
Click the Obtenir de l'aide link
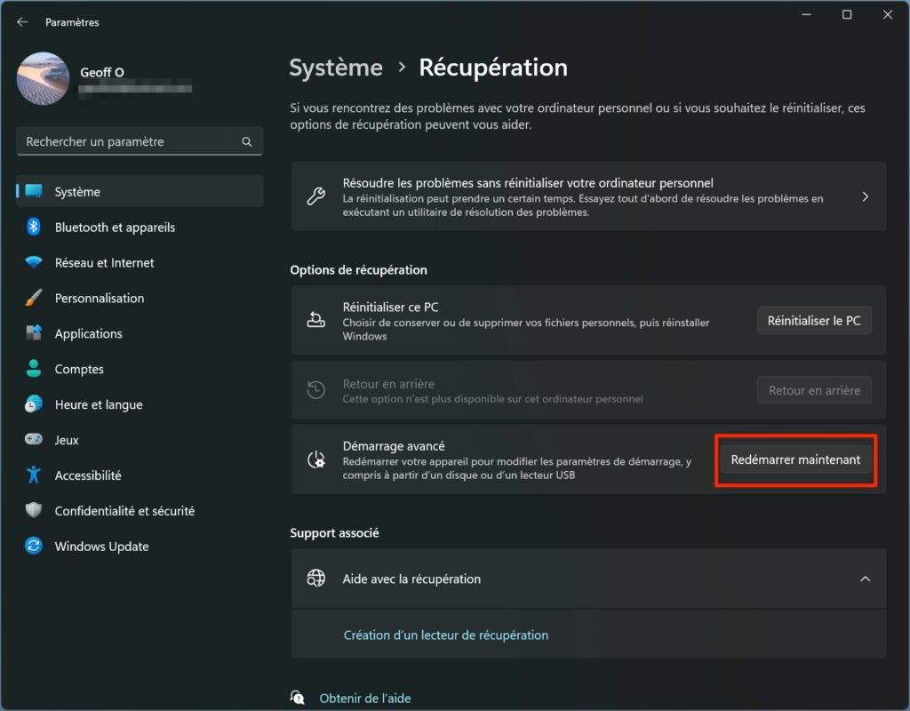pos(364,699)
